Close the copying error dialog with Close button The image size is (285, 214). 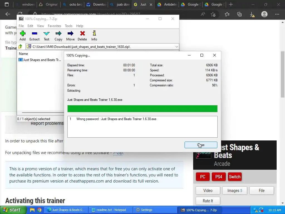pos(201,145)
